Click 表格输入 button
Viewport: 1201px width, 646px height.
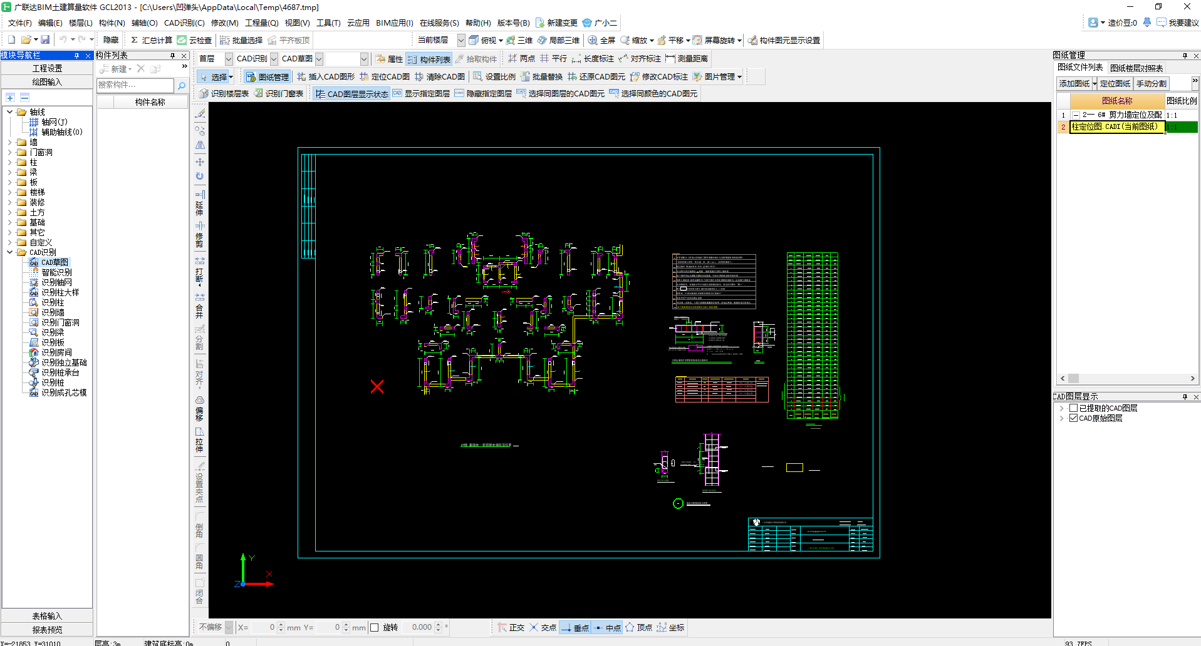pyautogui.click(x=47, y=616)
